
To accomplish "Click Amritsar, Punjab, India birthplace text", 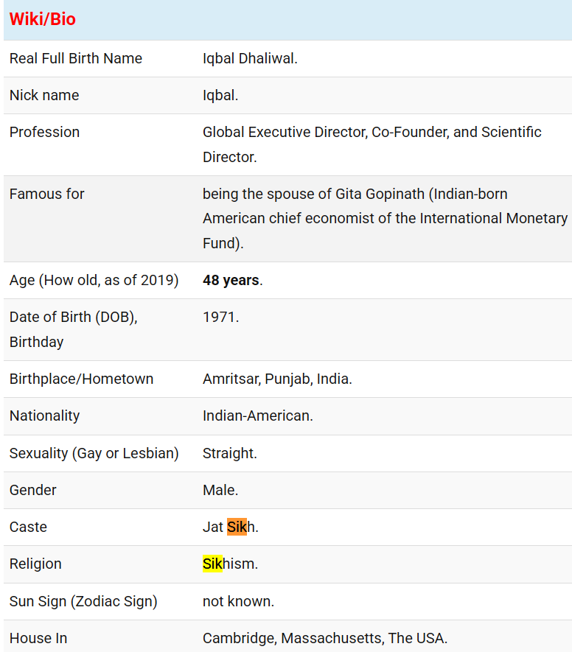I will point(277,379).
